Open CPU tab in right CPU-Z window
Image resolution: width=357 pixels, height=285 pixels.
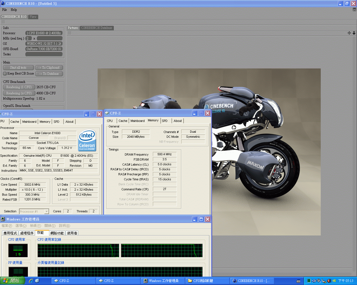(110, 121)
